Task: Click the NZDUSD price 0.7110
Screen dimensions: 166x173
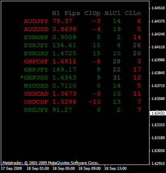Action: (x=64, y=86)
